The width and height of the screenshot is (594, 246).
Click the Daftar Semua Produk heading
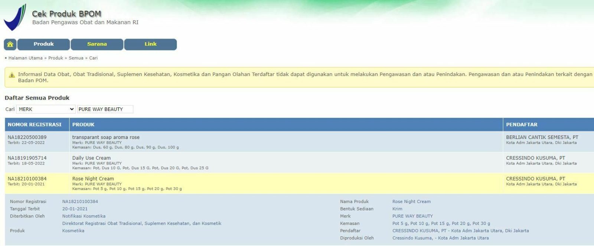click(37, 98)
